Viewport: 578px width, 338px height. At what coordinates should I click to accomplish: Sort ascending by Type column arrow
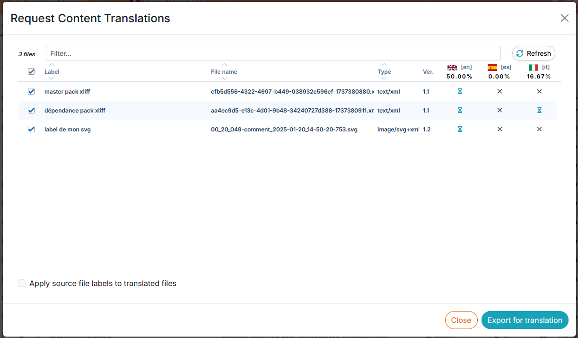384,65
